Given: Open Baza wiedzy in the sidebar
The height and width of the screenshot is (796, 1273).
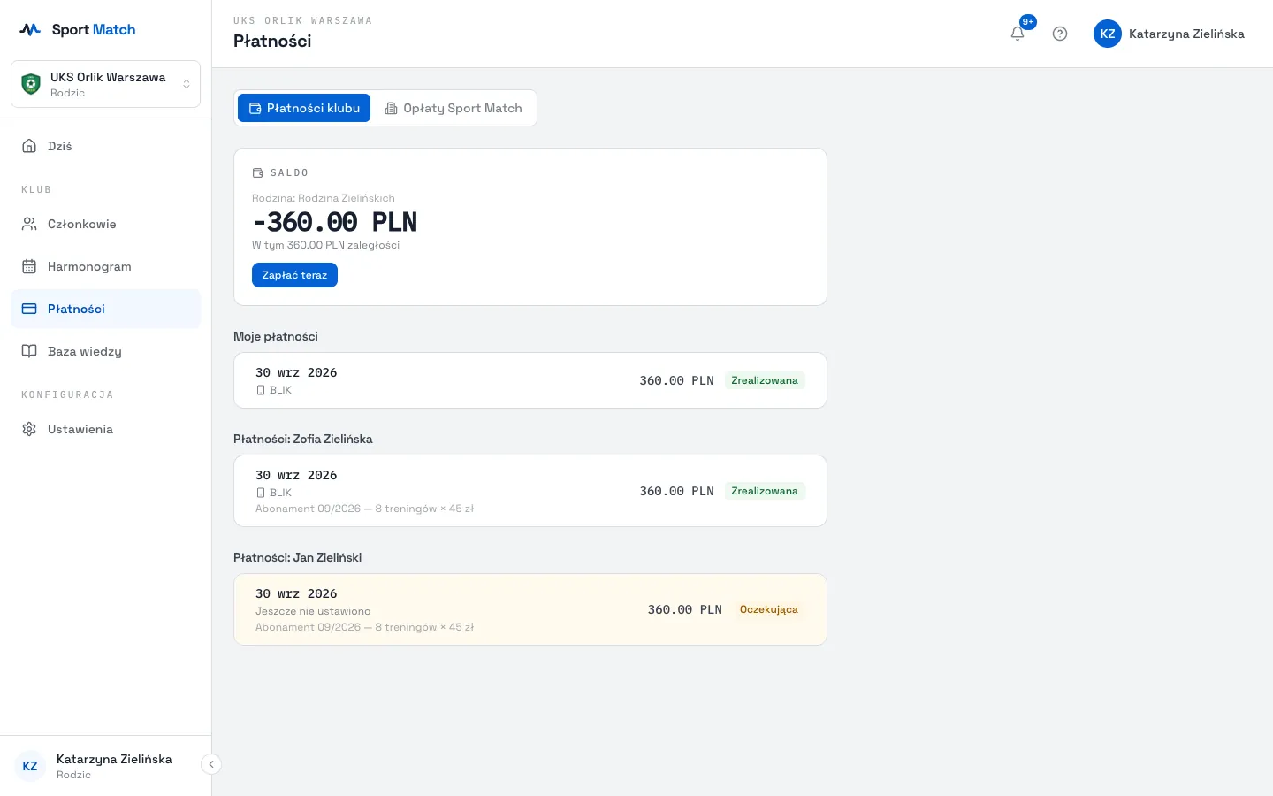Looking at the screenshot, I should click(105, 351).
